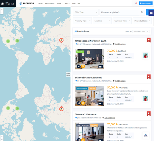Open the Pages menu

(x=74, y=3)
